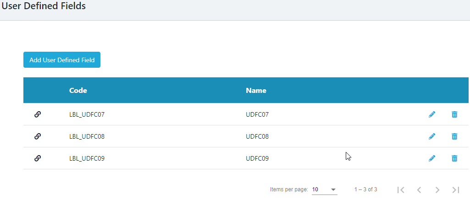Edit the UDFC08 field with pencil icon

[x=431, y=136]
